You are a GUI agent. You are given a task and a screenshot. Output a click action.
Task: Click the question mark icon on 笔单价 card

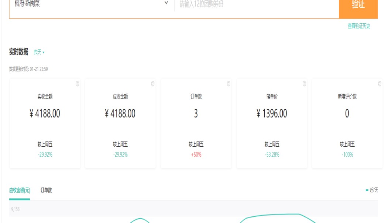304,84
